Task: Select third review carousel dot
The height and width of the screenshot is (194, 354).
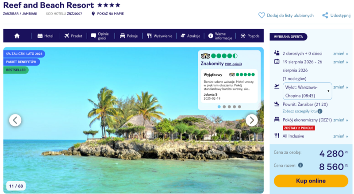Action: 229,107
